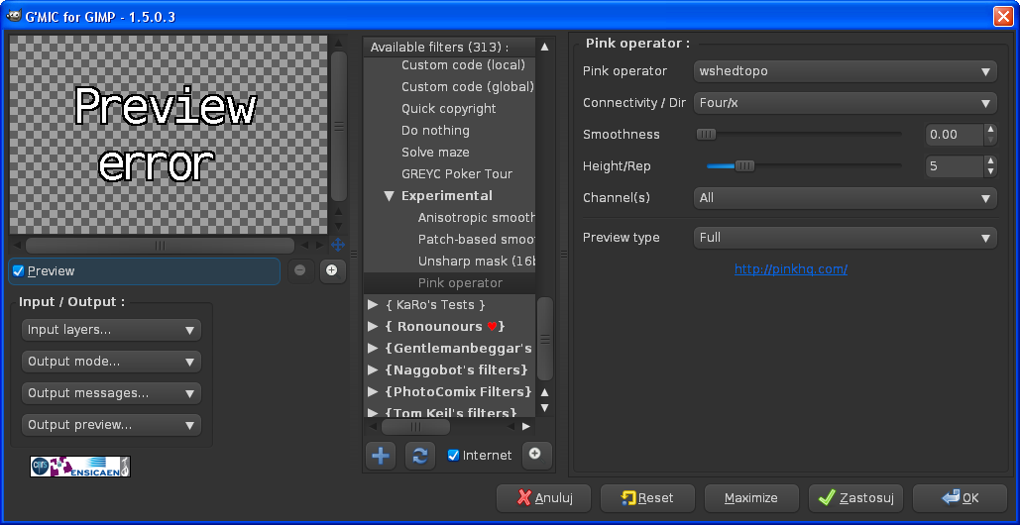Expand the {Gentlemanbeggar's group
1020x525 pixels.
(373, 349)
